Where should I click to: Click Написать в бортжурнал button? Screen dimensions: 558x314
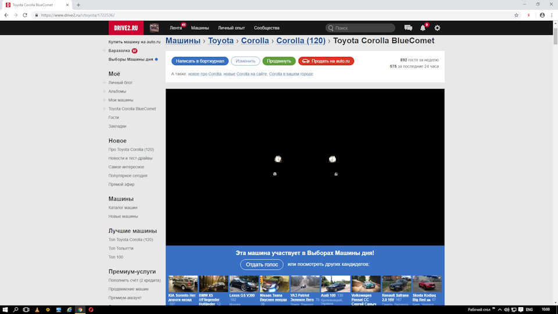tap(200, 61)
